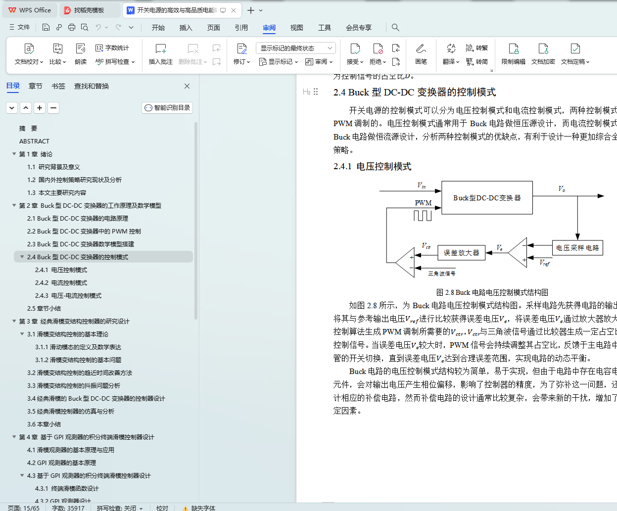Switch to the 插入 ribbon tab
The width and height of the screenshot is (617, 511).
tap(186, 28)
